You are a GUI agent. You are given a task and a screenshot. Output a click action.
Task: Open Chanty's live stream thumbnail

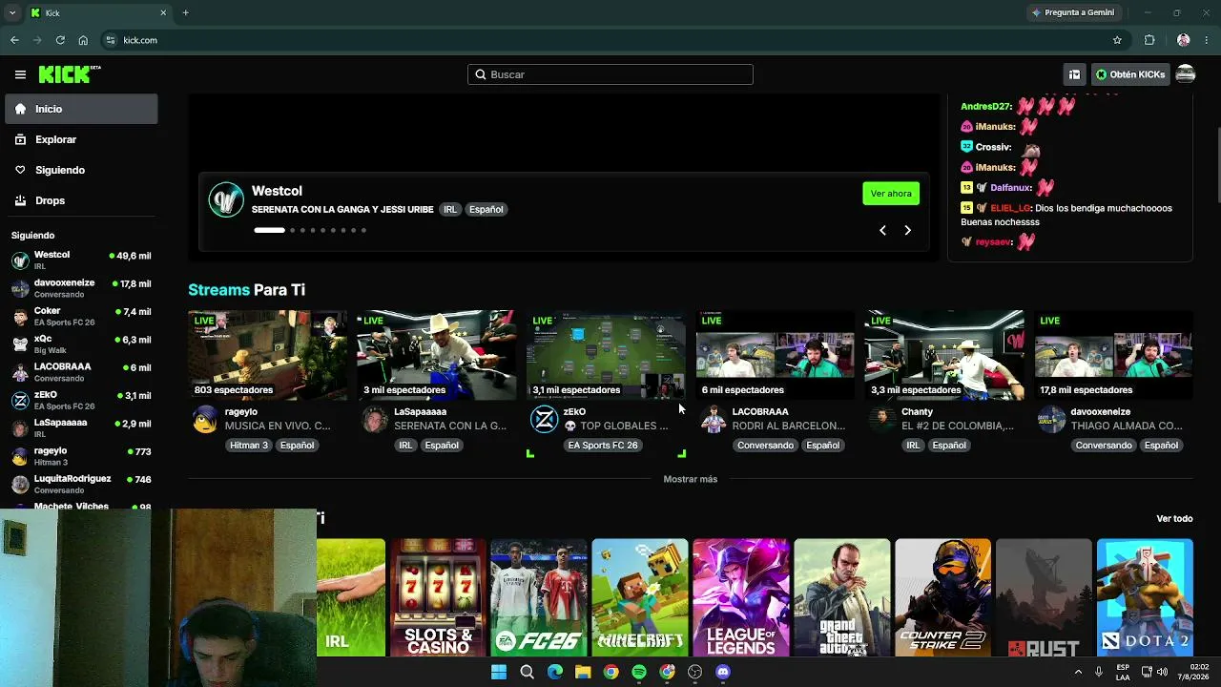(944, 355)
